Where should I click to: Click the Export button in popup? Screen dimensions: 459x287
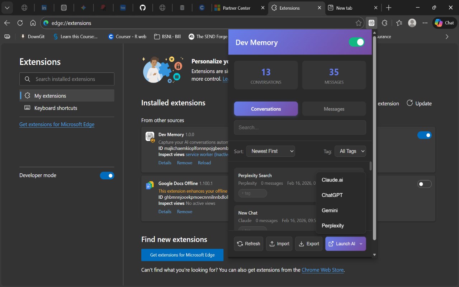tap(309, 244)
